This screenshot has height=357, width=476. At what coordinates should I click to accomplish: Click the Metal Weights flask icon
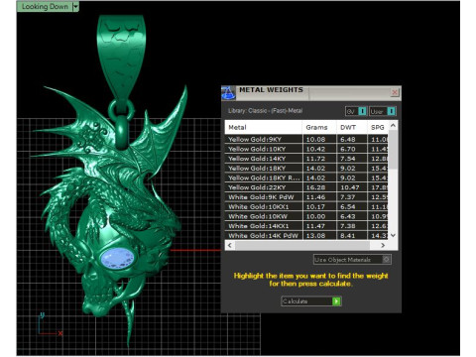tap(228, 93)
